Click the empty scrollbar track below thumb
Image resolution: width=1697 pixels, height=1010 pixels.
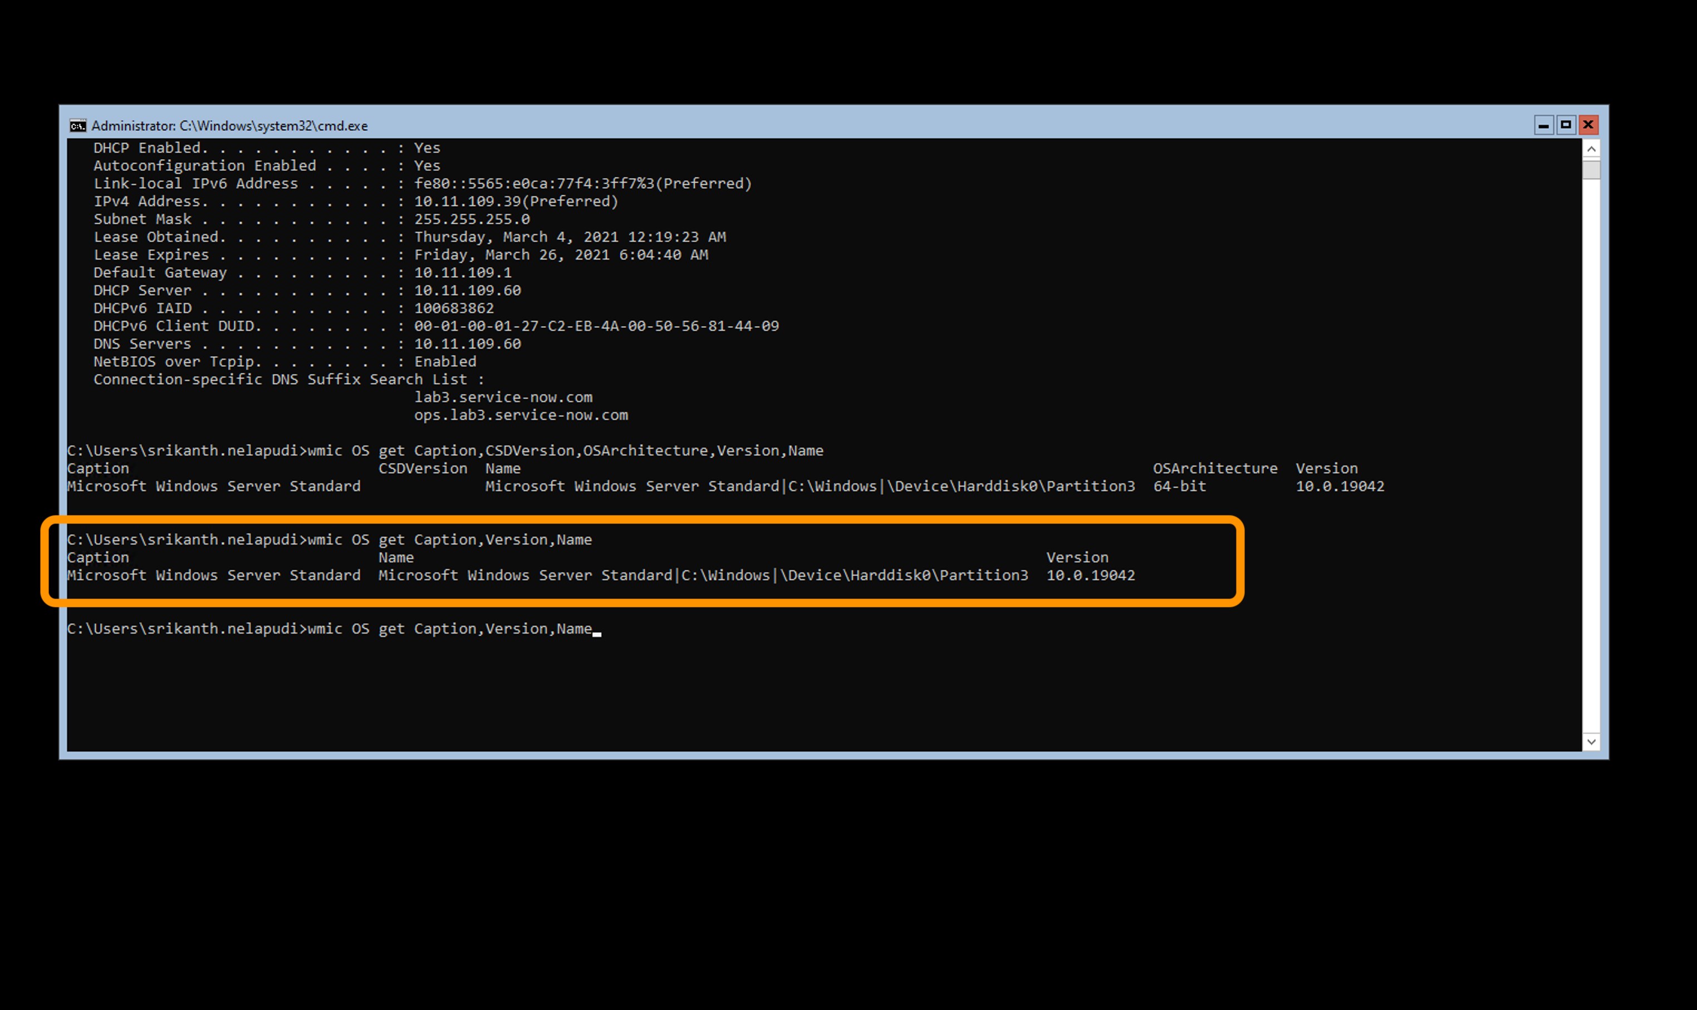(1591, 449)
